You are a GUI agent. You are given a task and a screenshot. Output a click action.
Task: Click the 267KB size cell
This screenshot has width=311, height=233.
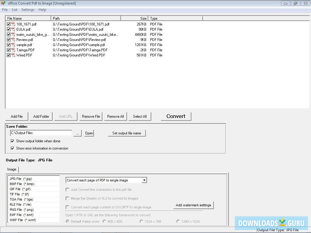(x=142, y=24)
